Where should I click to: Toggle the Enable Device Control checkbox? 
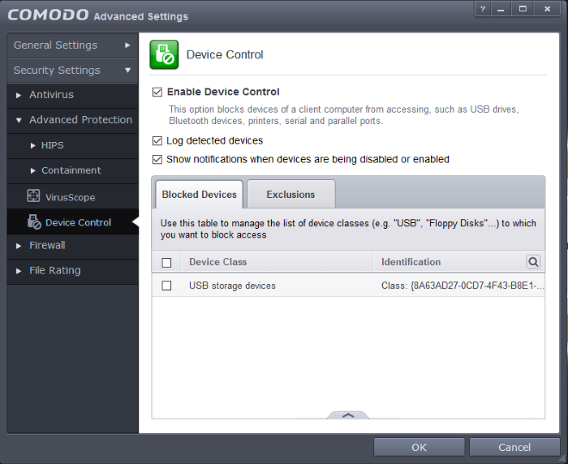[157, 92]
